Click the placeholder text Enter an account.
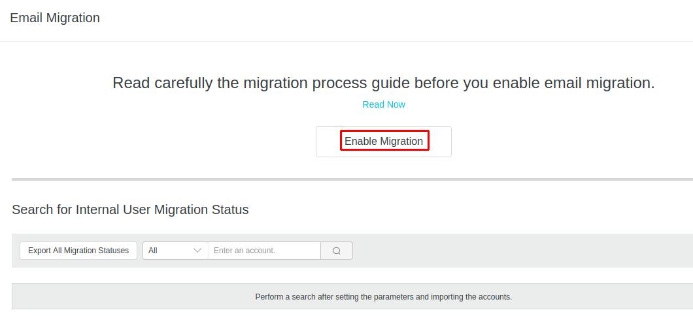Viewport: 693px width, 325px height. pyautogui.click(x=245, y=251)
